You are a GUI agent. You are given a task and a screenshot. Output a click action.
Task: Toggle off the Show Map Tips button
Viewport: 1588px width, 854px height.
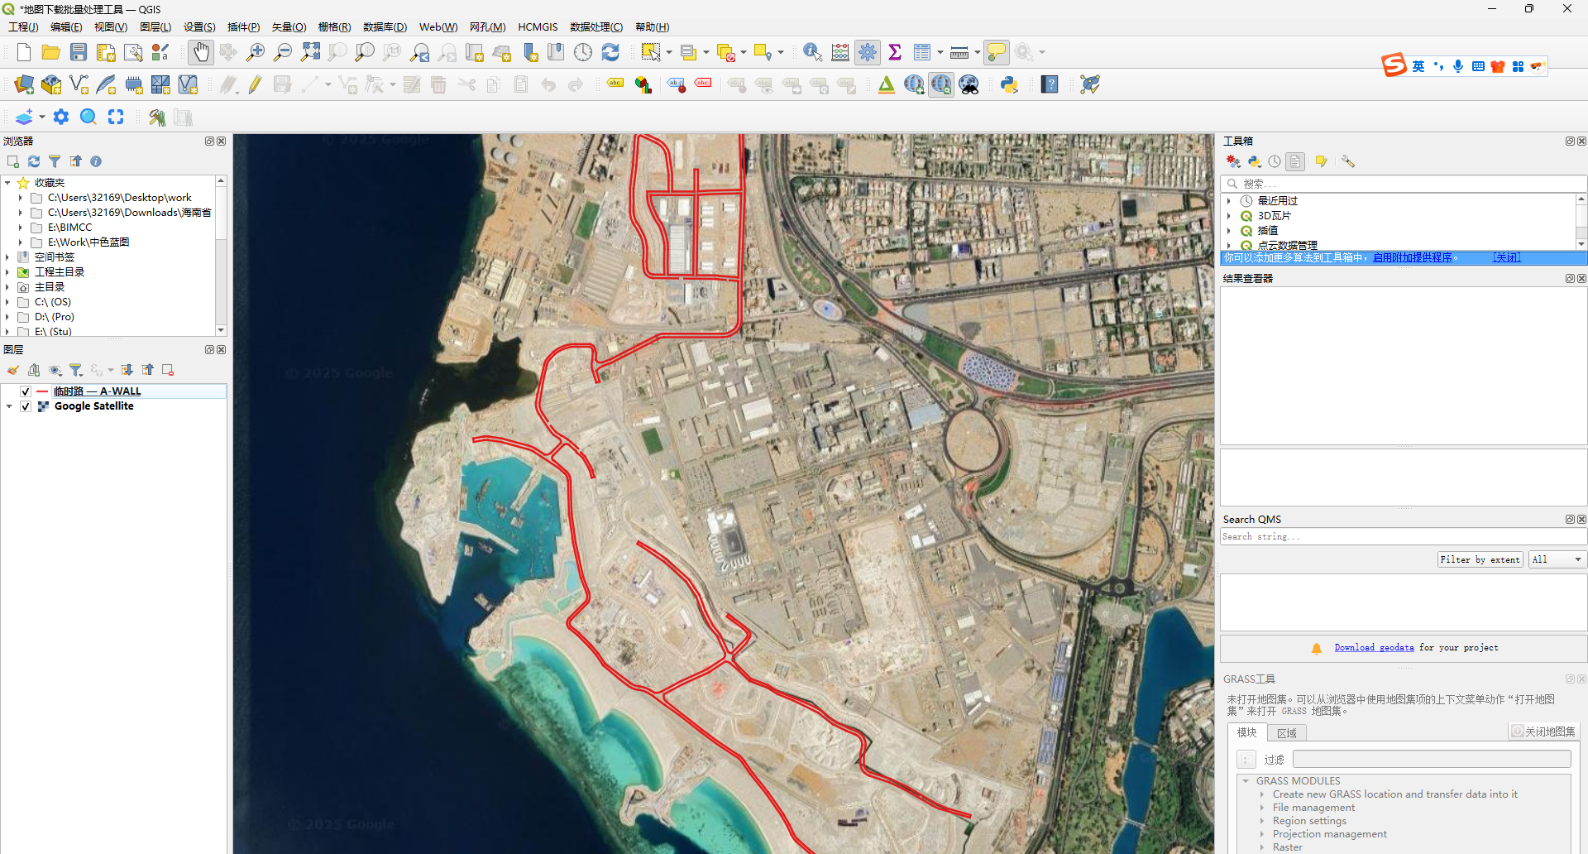[x=995, y=51]
